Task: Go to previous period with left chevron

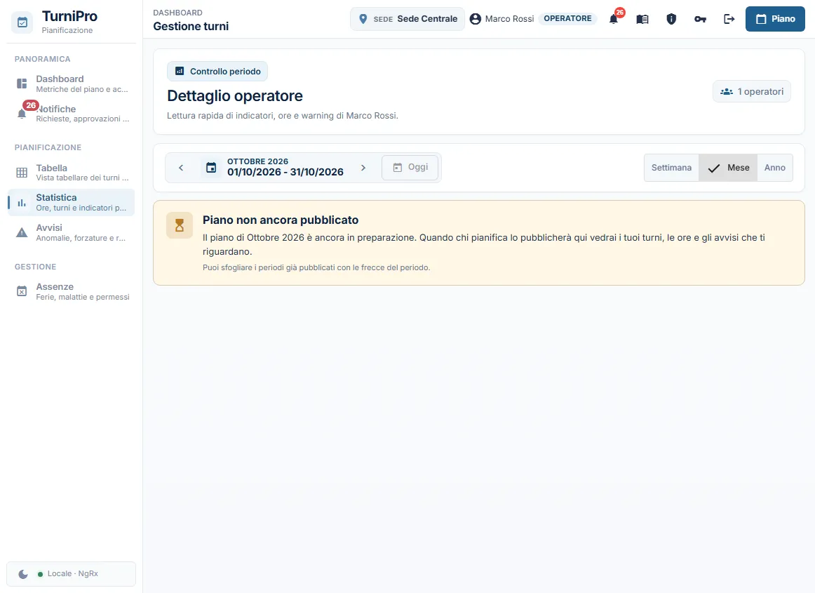Action: (x=181, y=168)
